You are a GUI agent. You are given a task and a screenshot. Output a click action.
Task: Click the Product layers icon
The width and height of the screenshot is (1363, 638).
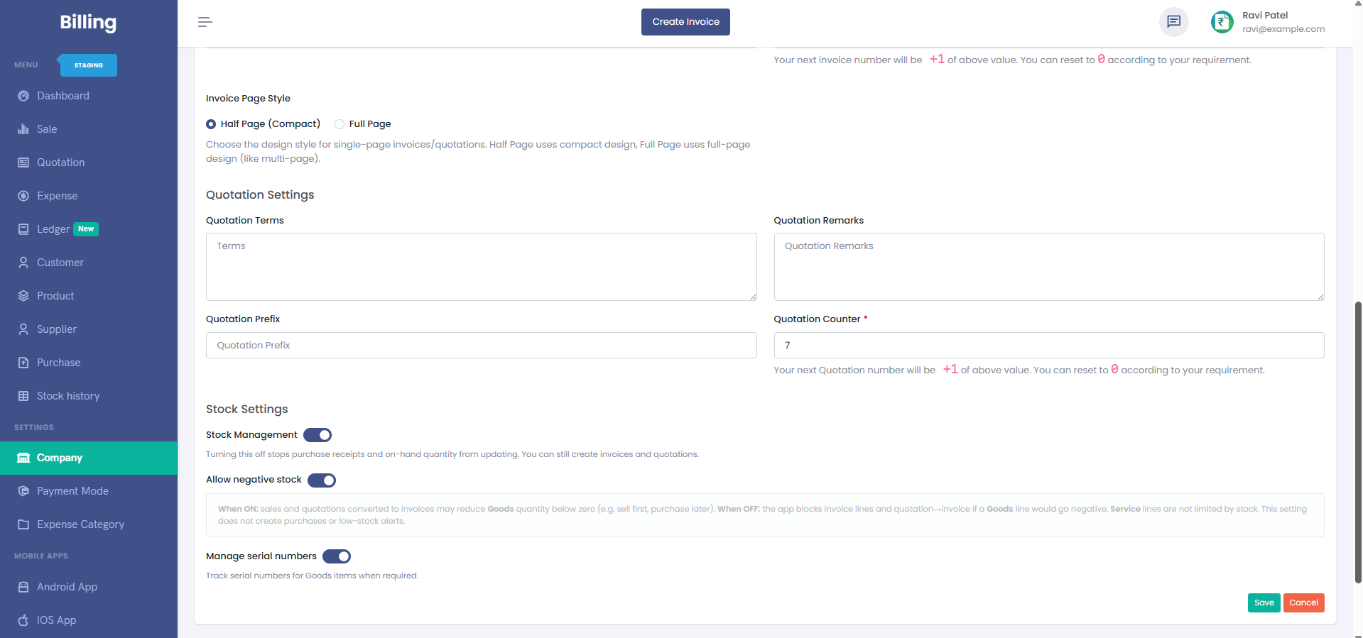23,296
